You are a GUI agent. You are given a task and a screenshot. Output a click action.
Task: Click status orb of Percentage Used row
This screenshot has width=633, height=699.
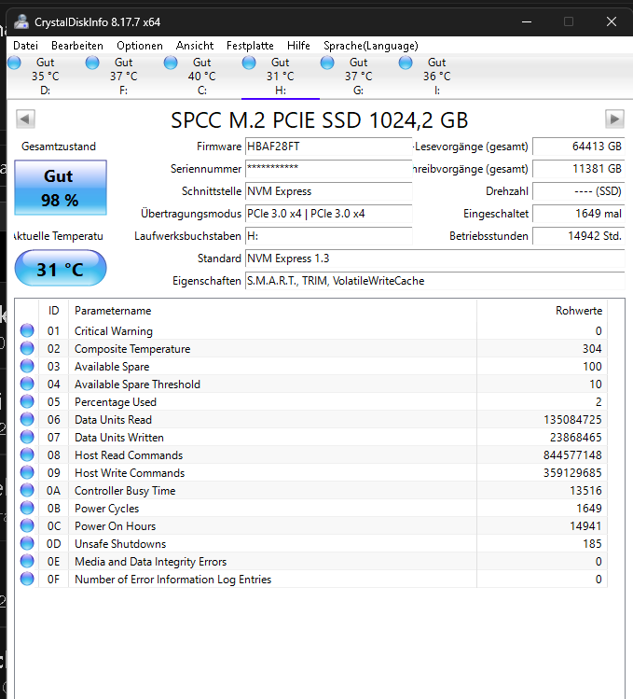27,401
